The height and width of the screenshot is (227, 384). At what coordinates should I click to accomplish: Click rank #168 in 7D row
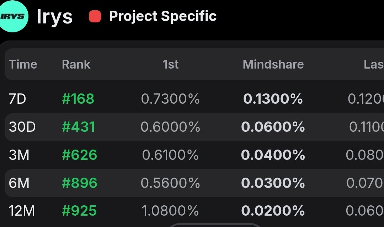click(78, 99)
